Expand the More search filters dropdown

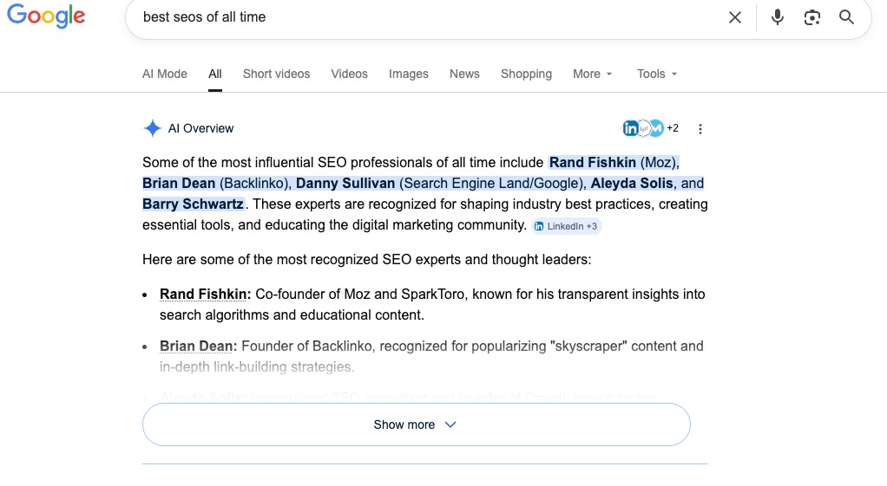(x=592, y=74)
